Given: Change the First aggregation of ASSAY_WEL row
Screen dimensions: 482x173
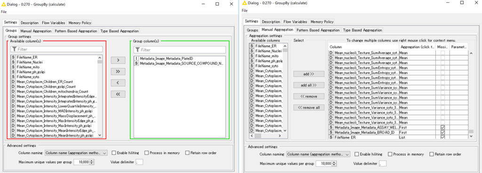Looking at the screenshot, I should click(417, 128).
